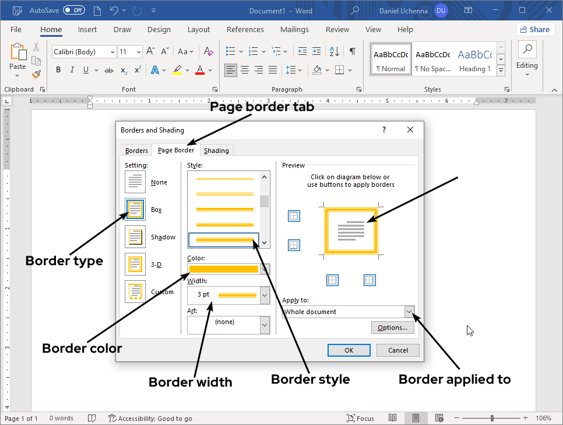Open the Apply to dropdown
This screenshot has width=563, height=425.
(410, 311)
